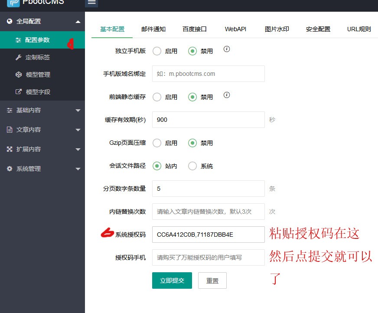Open 模型管理 via its sidebar icon
Viewport: 378px width, 313px height.
pos(19,75)
